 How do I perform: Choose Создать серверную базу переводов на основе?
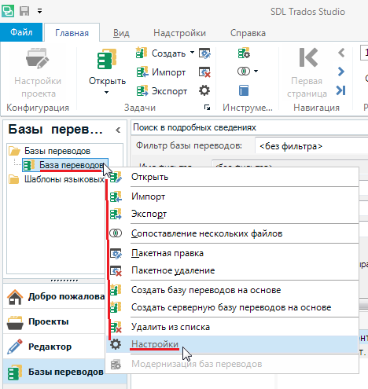click(x=232, y=307)
